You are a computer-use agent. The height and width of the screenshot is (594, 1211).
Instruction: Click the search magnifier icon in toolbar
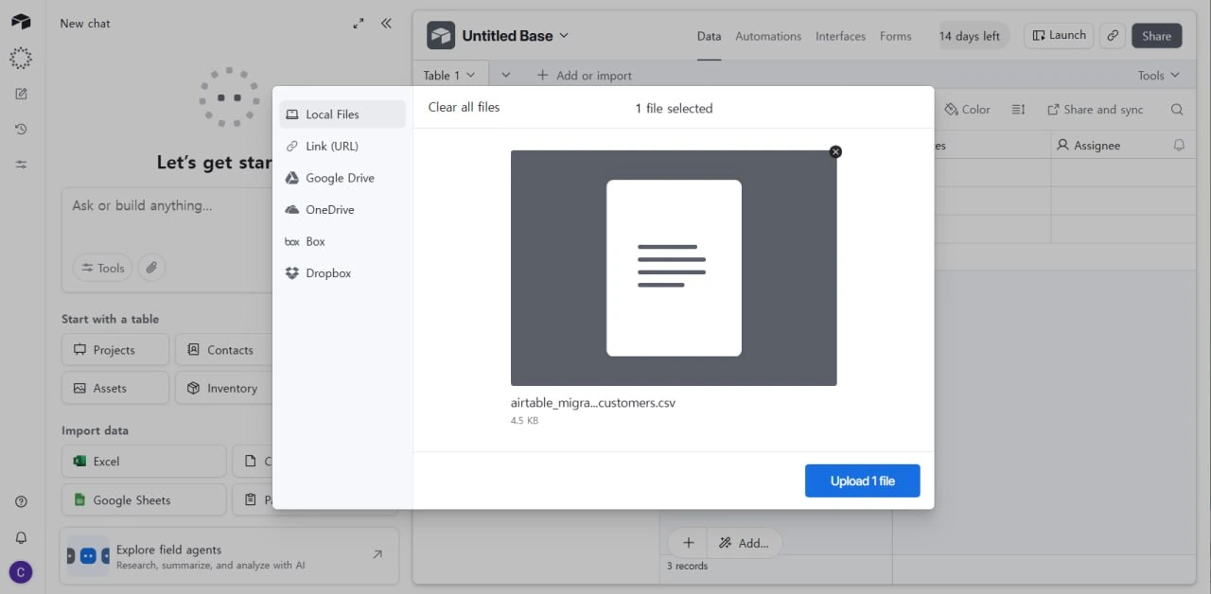(1177, 110)
